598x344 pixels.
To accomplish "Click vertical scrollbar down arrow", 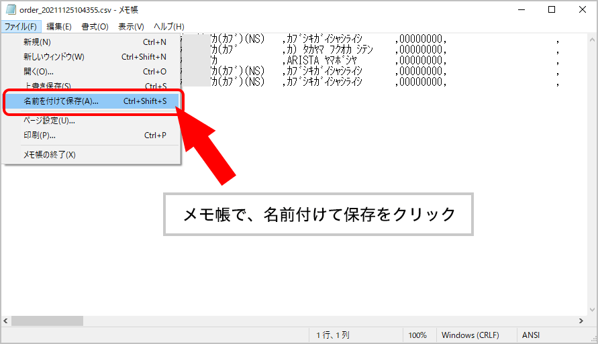I will pyautogui.click(x=592, y=310).
